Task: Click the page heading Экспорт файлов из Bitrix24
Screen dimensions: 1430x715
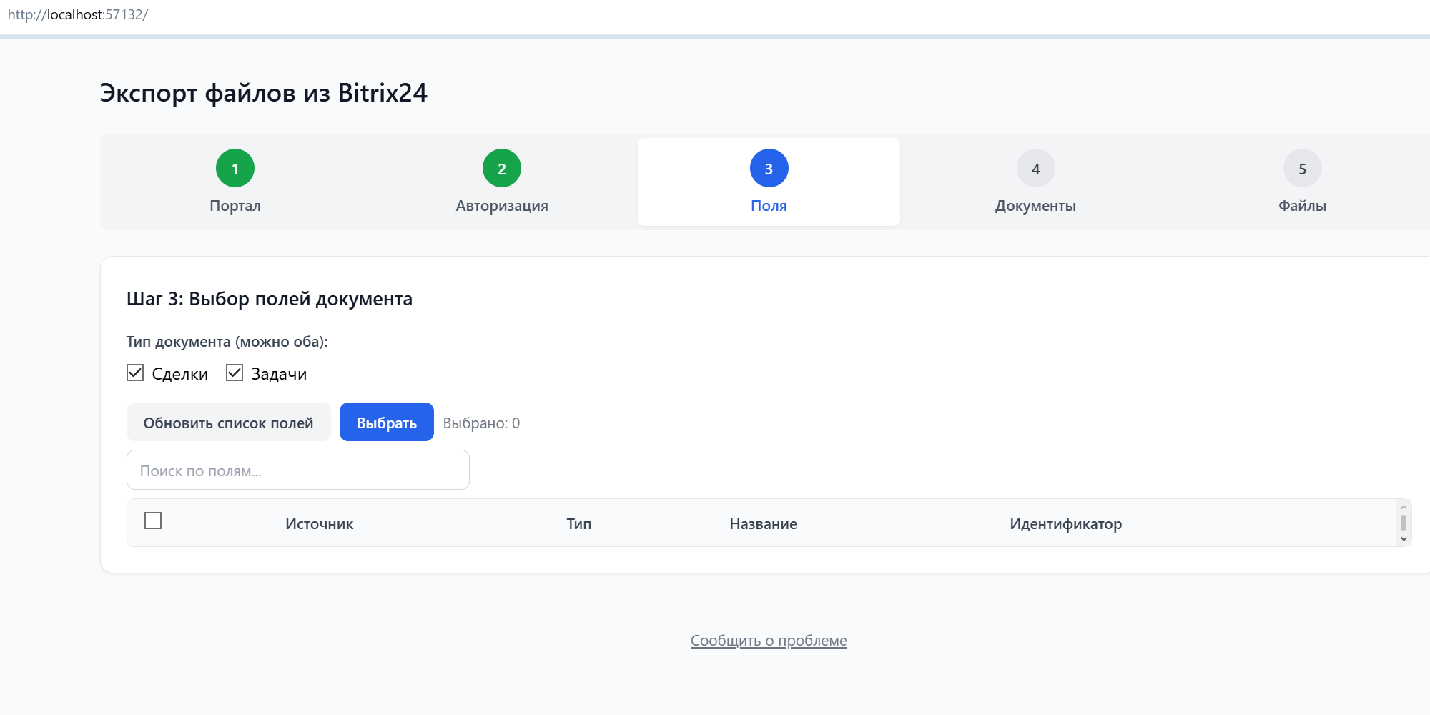Action: click(x=264, y=93)
